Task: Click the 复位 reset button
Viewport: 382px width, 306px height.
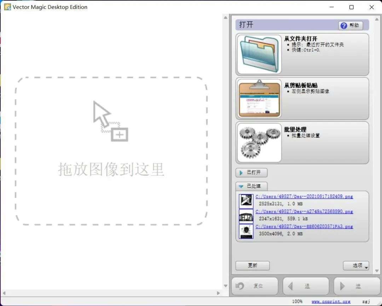Action: click(x=255, y=286)
